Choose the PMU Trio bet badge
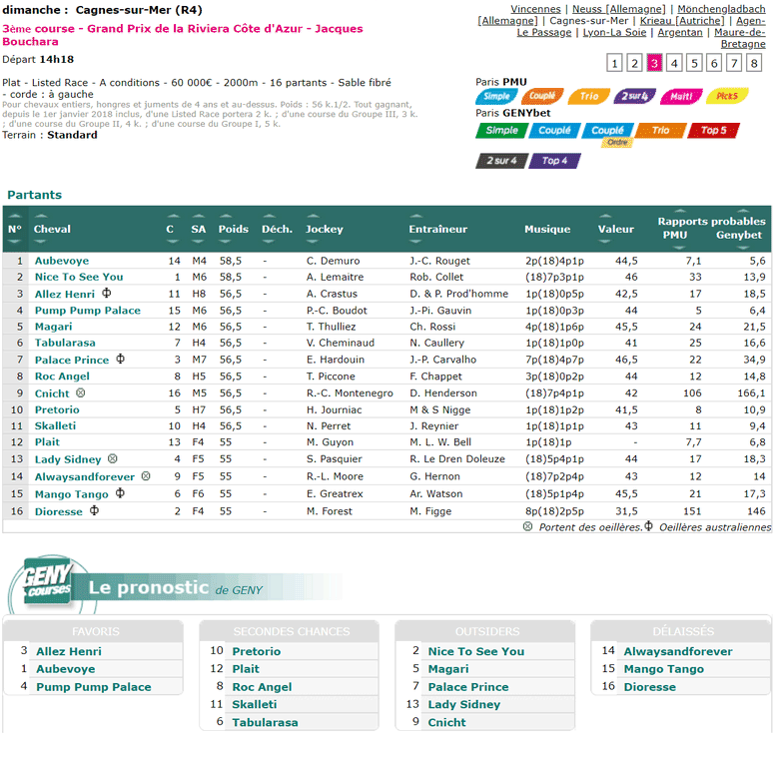Screen dimensions: 773x763 point(588,97)
